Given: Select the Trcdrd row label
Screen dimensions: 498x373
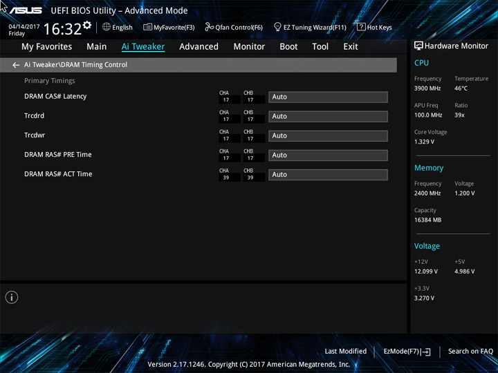Looking at the screenshot, I should (35, 116).
